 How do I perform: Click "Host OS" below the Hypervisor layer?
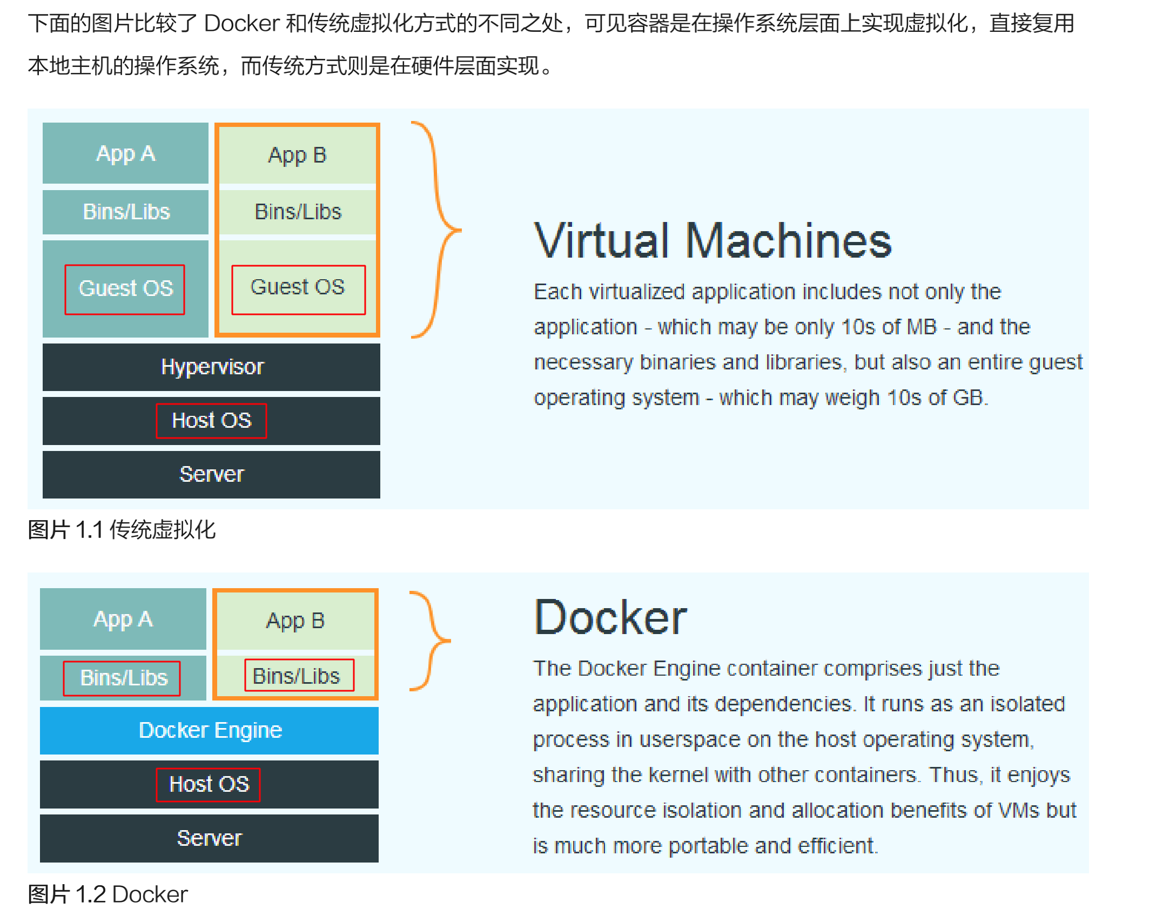coord(211,421)
